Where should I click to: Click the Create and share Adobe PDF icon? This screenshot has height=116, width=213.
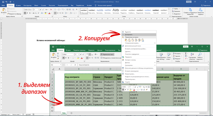pos(190,10)
